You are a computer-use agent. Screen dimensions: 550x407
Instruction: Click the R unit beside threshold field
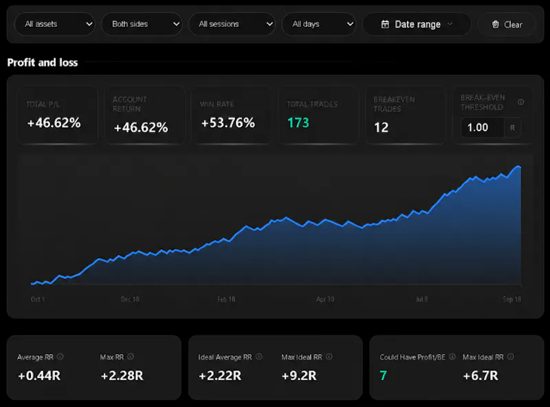pos(512,128)
